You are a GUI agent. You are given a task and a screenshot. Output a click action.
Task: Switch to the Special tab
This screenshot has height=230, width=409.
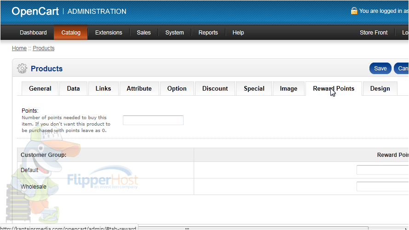254,88
